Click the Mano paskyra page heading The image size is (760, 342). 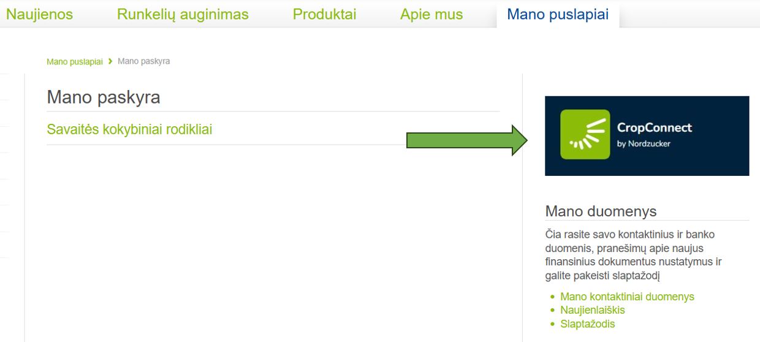[x=103, y=97]
